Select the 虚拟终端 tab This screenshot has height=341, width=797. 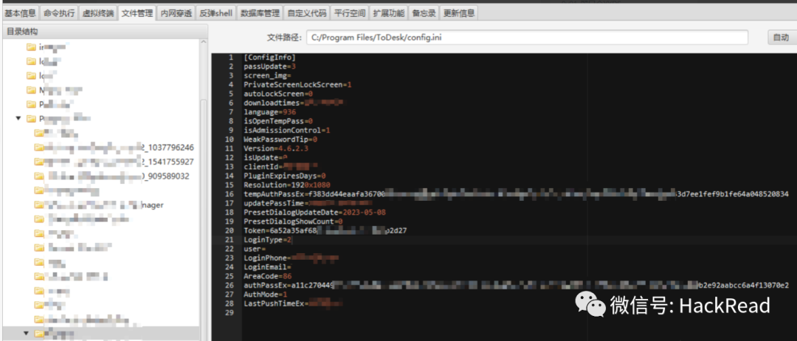(x=99, y=13)
